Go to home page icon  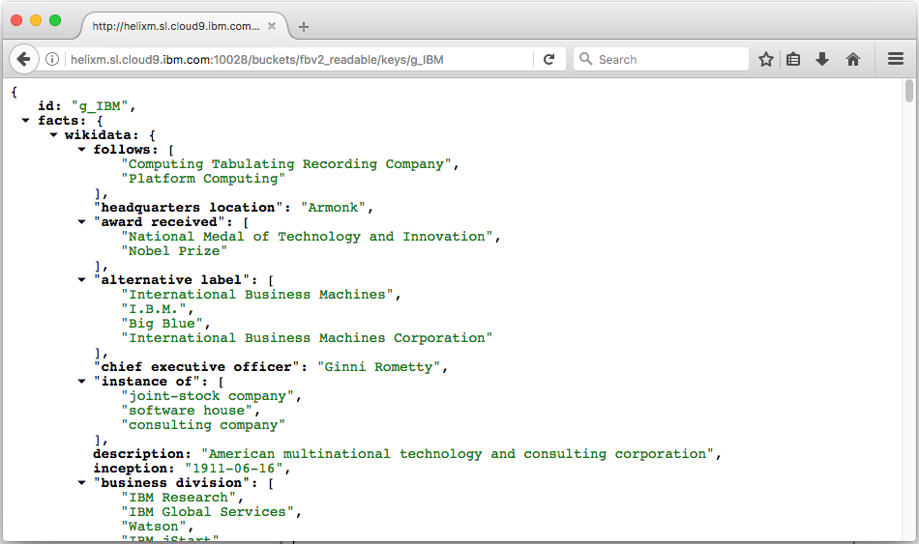tap(853, 59)
